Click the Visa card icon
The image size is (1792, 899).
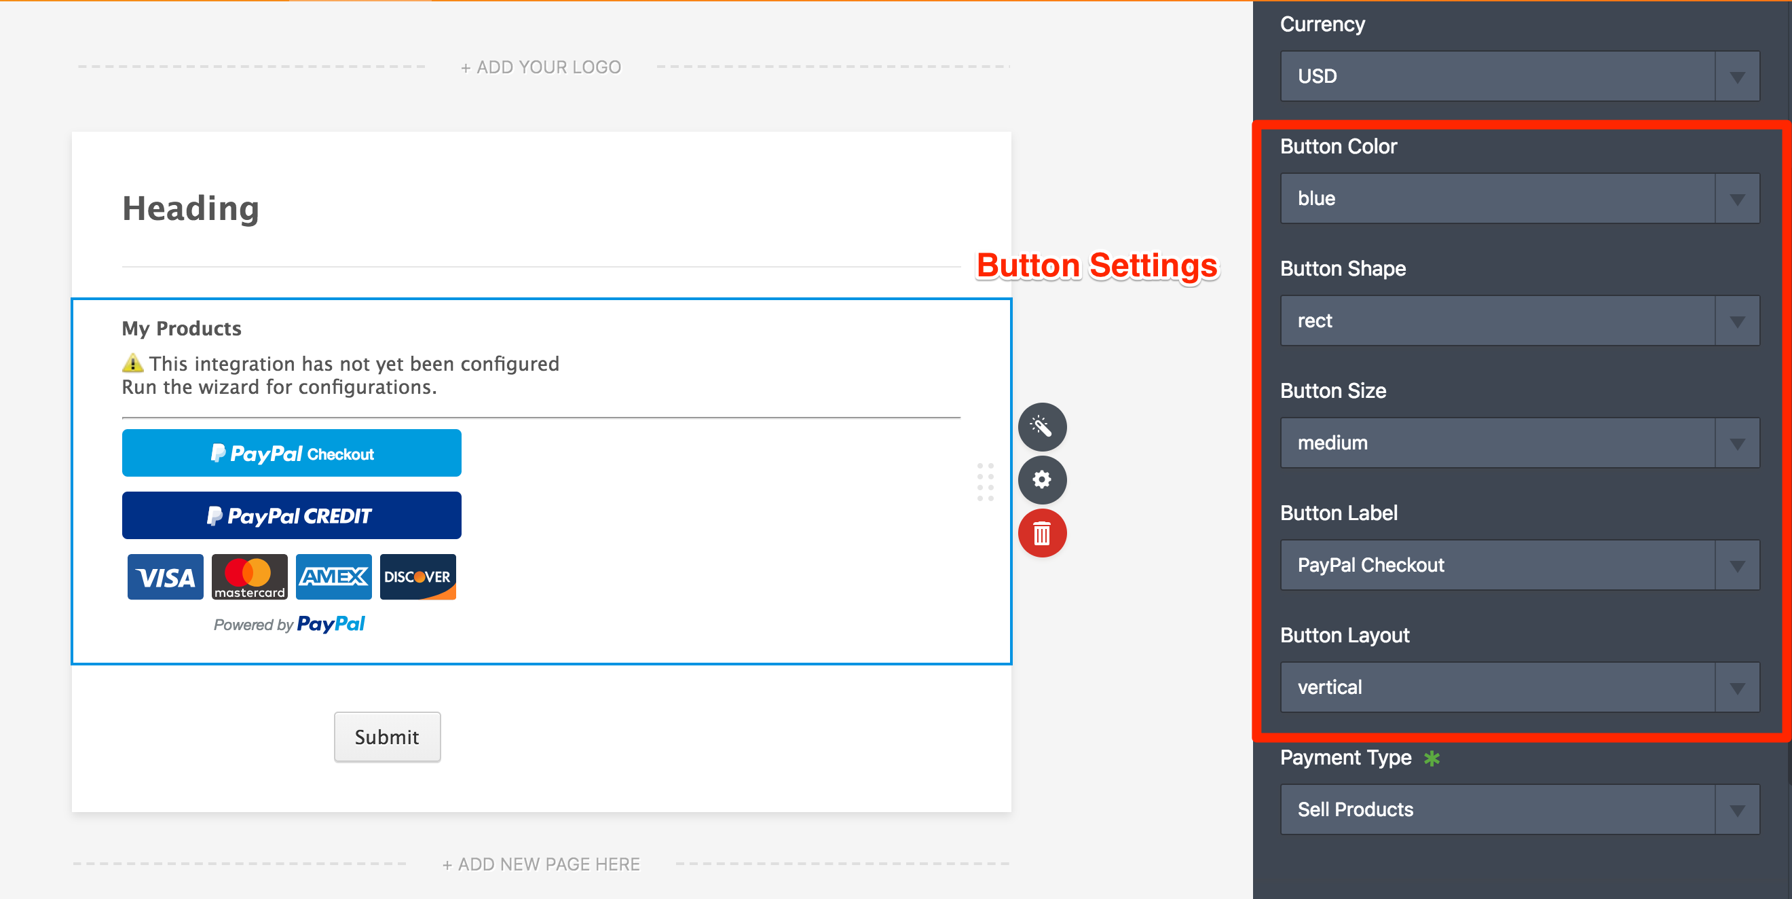tap(166, 577)
